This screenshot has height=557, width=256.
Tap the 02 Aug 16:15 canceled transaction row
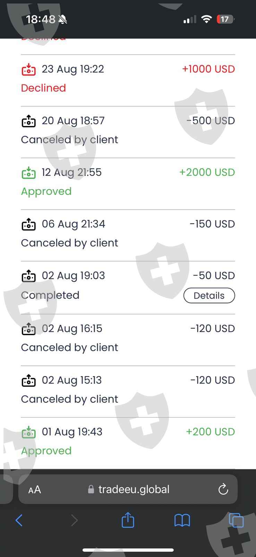coord(128,338)
